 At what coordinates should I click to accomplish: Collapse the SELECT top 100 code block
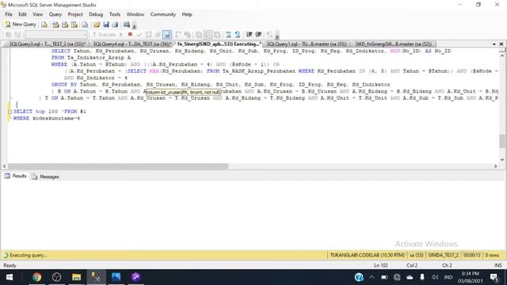coord(10,112)
